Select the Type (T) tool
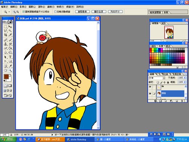Image resolution: width=189 pixels, height=142 pixels. pos(10,57)
